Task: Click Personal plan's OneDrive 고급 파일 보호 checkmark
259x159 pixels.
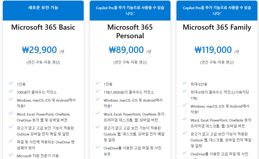Action: 98,148
